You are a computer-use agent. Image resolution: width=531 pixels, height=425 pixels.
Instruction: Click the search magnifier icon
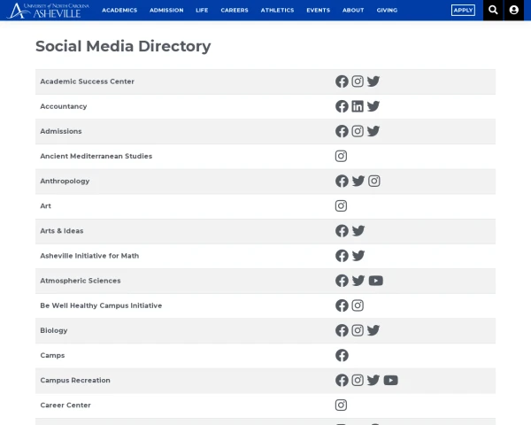pos(494,10)
